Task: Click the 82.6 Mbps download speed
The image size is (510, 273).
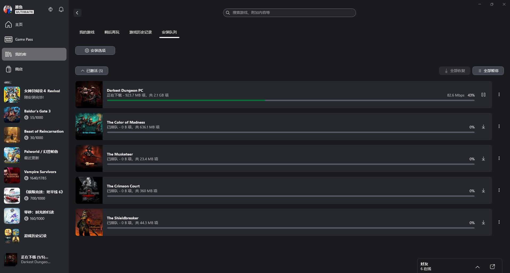Action: coord(456,95)
